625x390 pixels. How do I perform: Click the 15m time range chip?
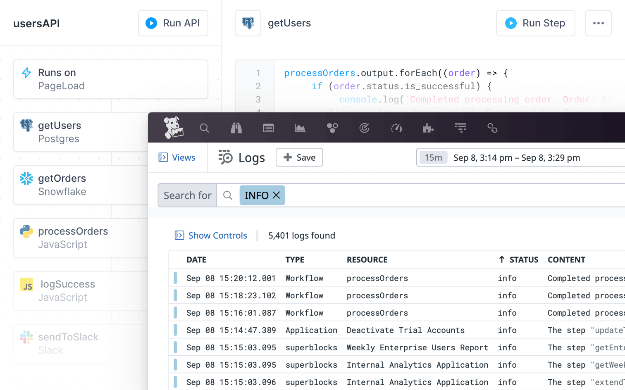click(433, 157)
